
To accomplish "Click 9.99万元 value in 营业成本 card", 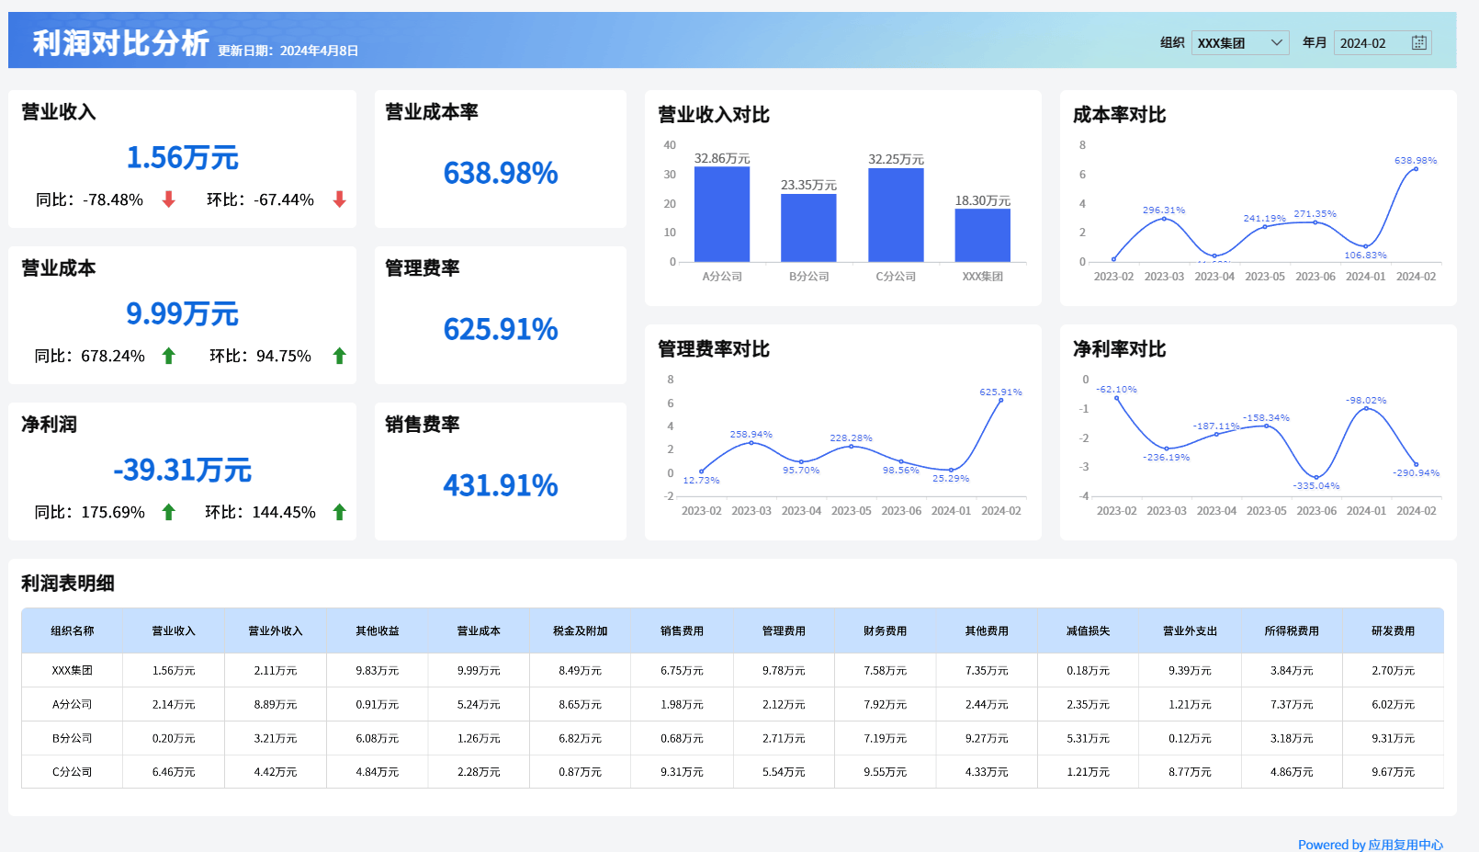I will point(182,313).
